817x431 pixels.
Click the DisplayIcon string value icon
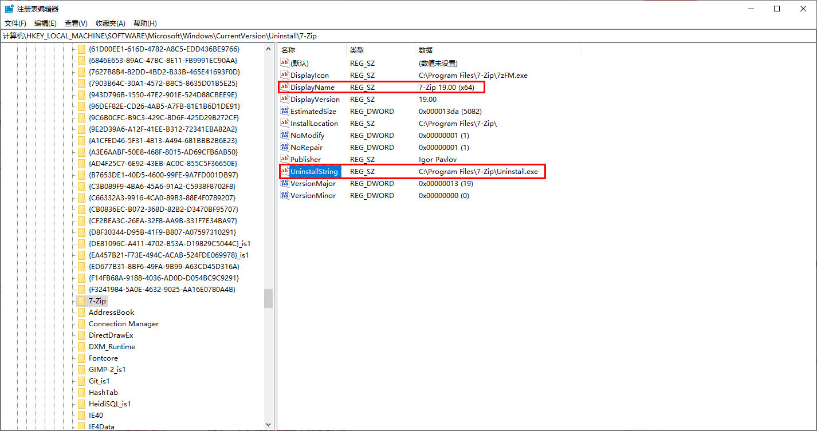point(285,75)
